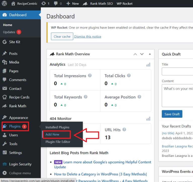193x182 pixels.
Task: Open the updates icon in admin bar
Action: pyautogui.click(x=43, y=4)
